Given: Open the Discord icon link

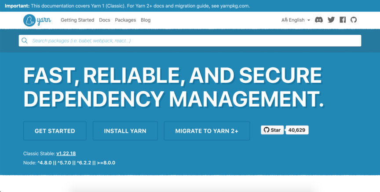Looking at the screenshot, I should click(319, 20).
